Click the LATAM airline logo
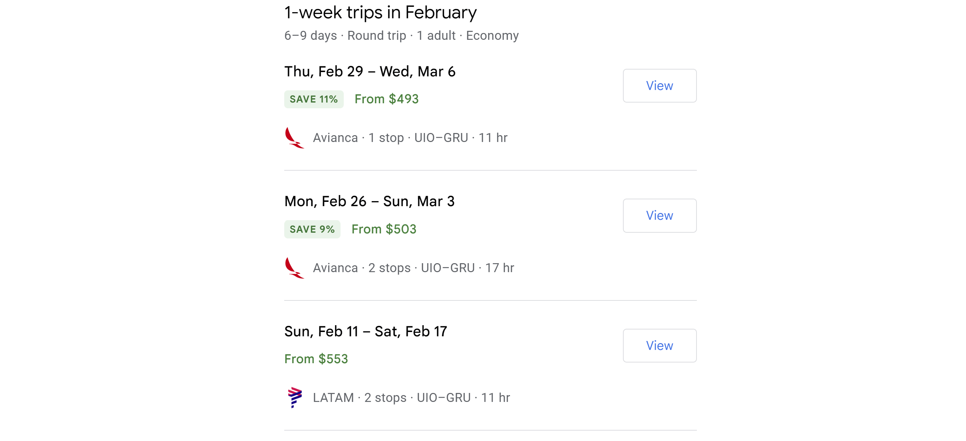 point(295,398)
